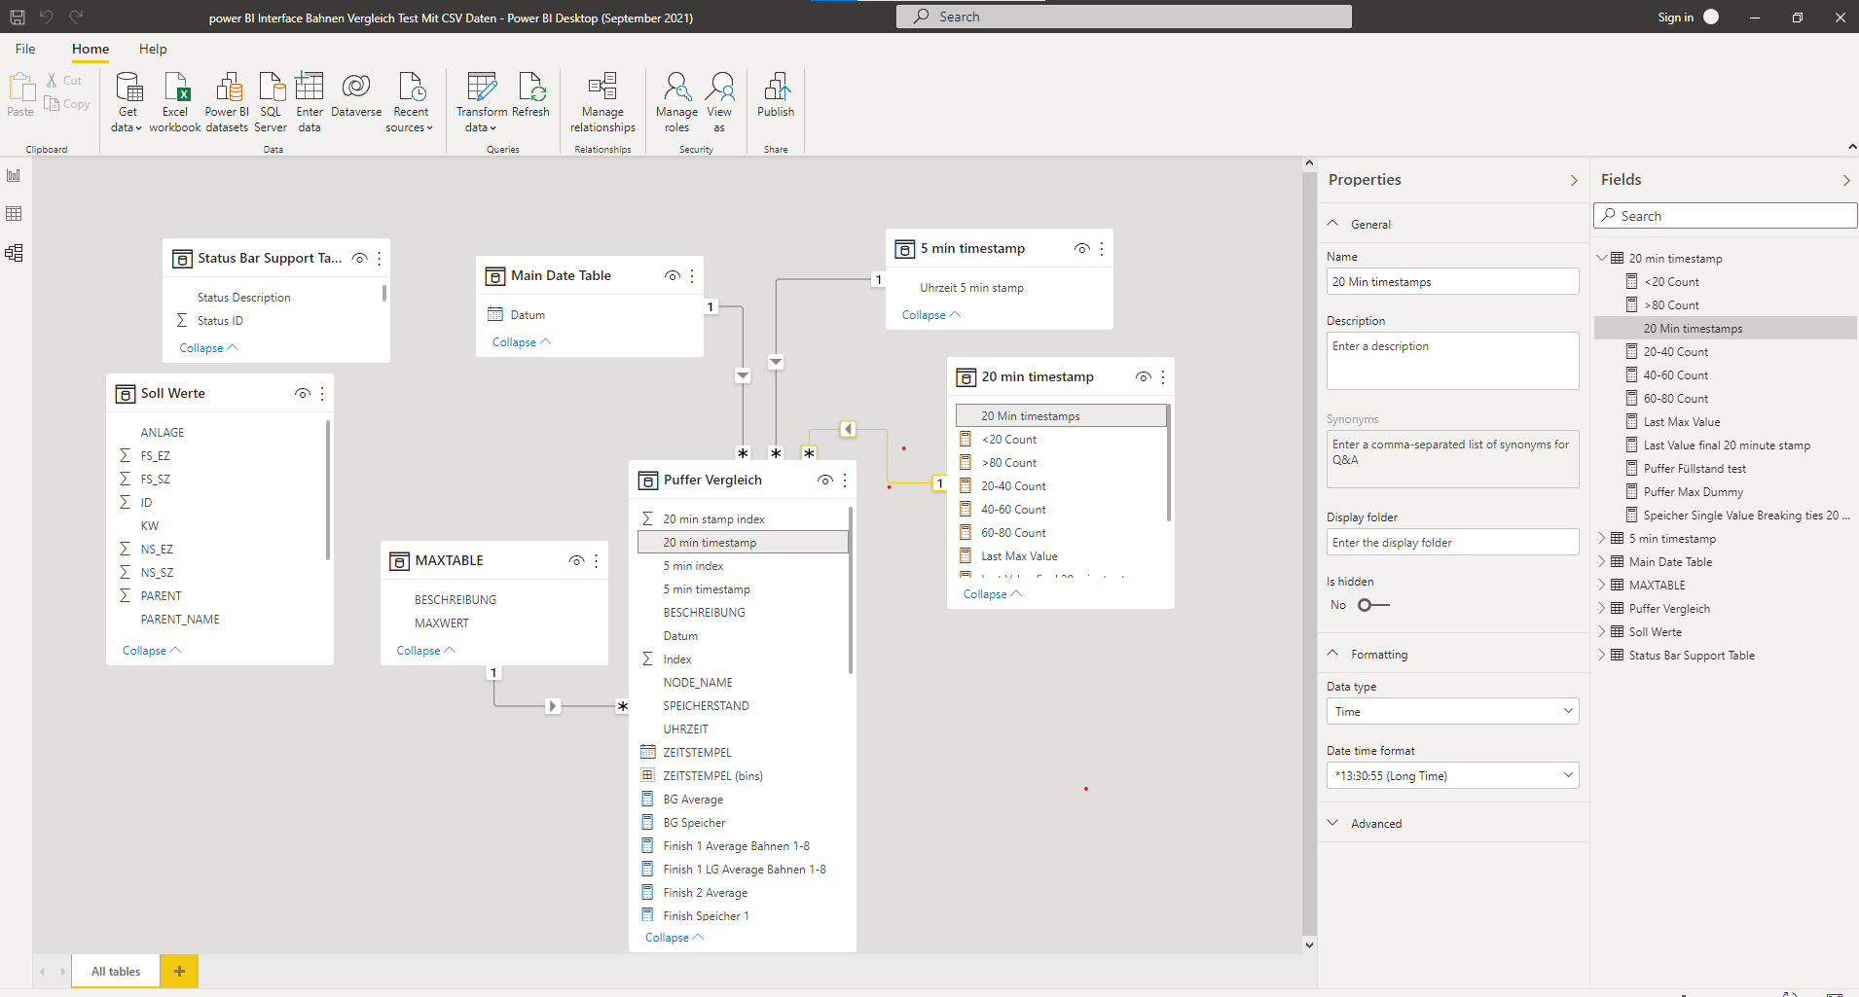Select the All tables layout tab
The image size is (1859, 997).
click(116, 971)
